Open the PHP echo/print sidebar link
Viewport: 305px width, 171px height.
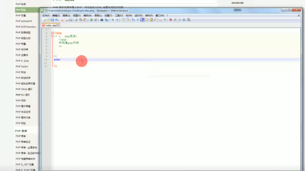point(24,21)
